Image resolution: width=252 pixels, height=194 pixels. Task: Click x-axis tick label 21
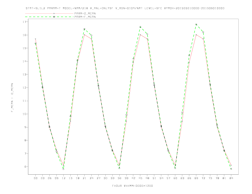pyautogui.click(x=84, y=178)
